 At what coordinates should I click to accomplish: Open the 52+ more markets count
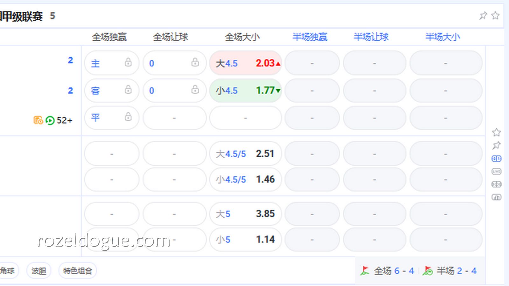point(65,120)
